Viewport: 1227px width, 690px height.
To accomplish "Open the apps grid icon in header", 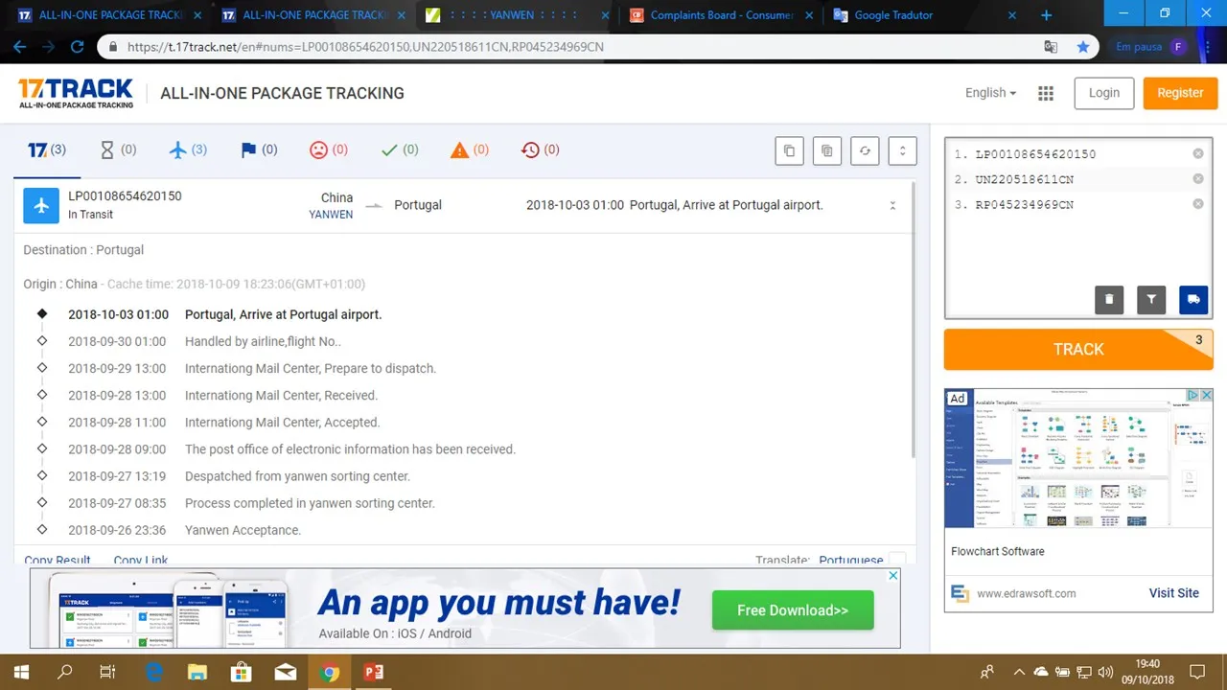I will point(1046,93).
